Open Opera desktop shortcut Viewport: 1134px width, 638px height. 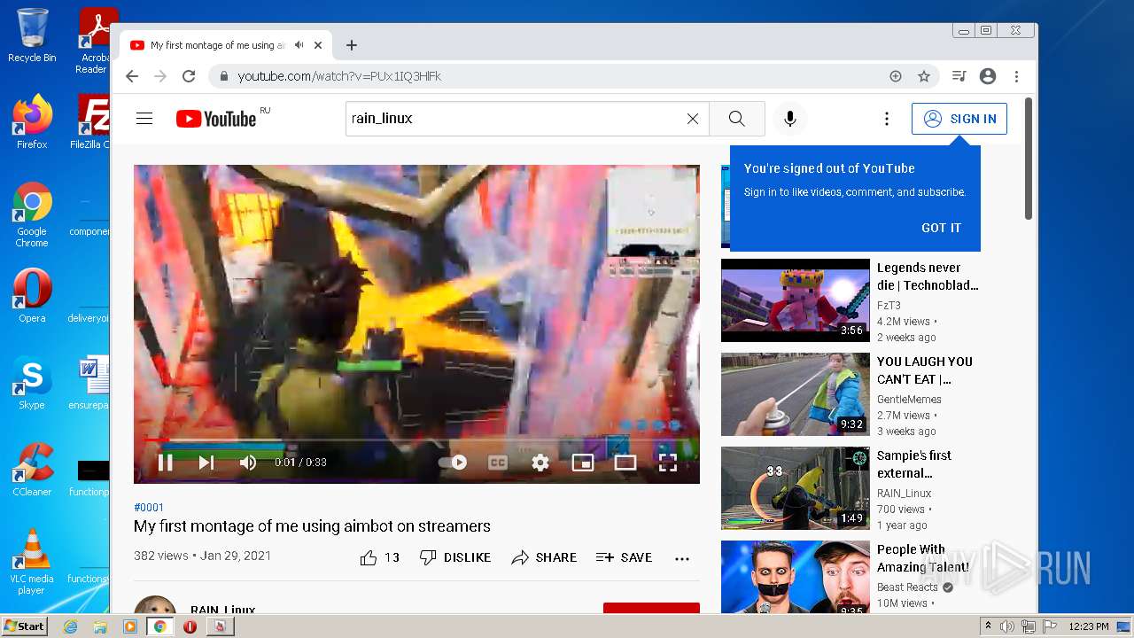[x=32, y=296]
